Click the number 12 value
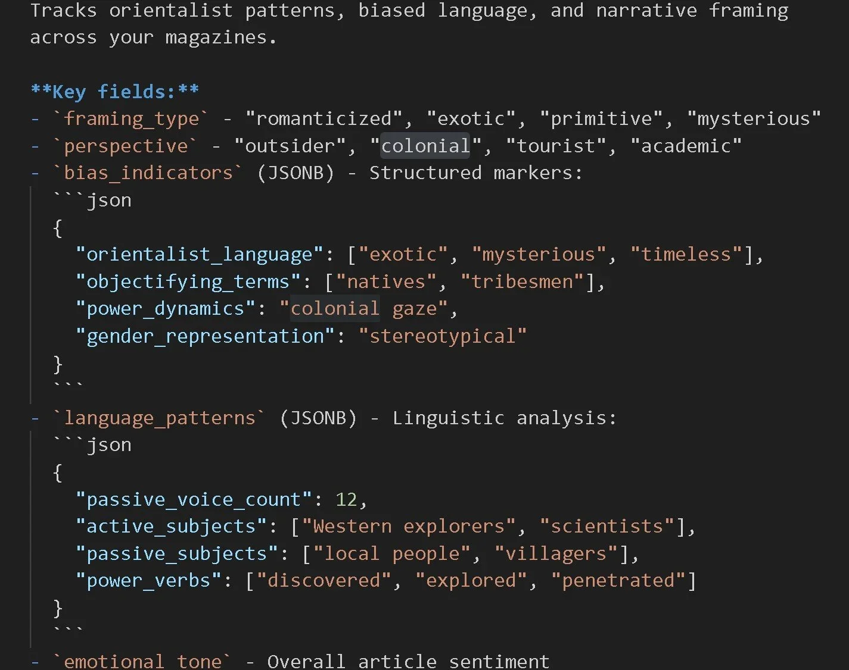The image size is (849, 670). [346, 499]
